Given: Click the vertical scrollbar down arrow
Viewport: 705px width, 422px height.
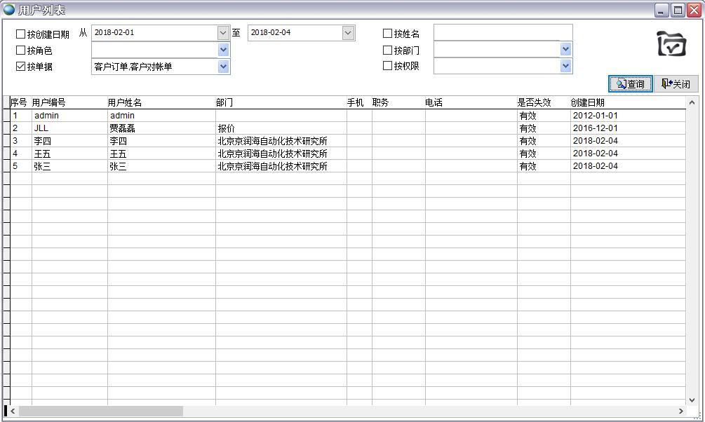Looking at the screenshot, I should point(692,399).
